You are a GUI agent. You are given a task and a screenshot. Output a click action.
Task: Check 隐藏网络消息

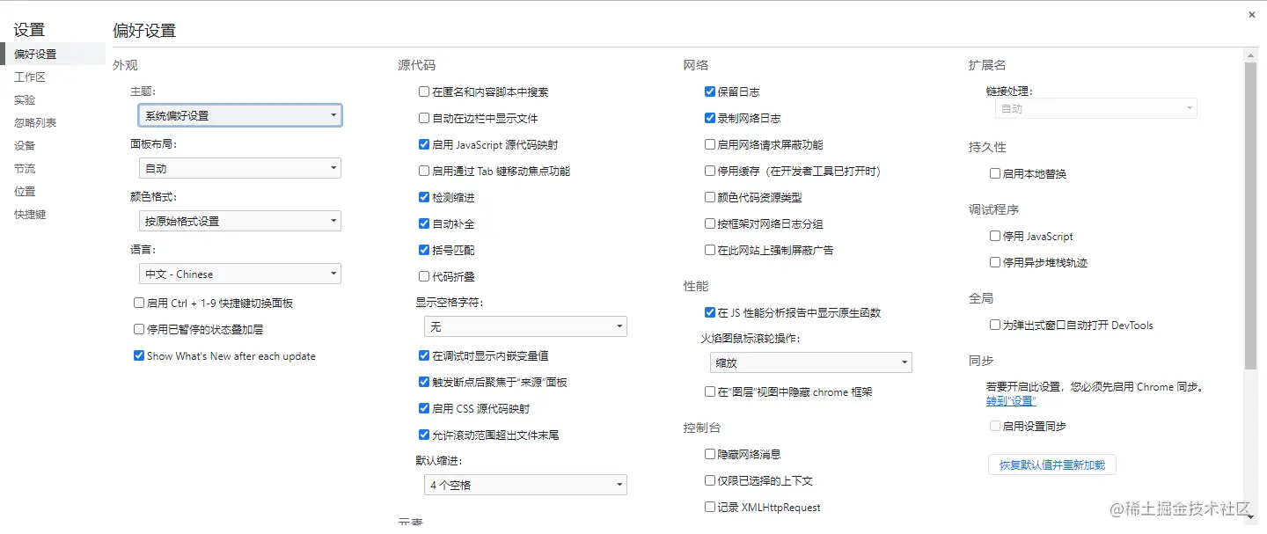coord(709,454)
